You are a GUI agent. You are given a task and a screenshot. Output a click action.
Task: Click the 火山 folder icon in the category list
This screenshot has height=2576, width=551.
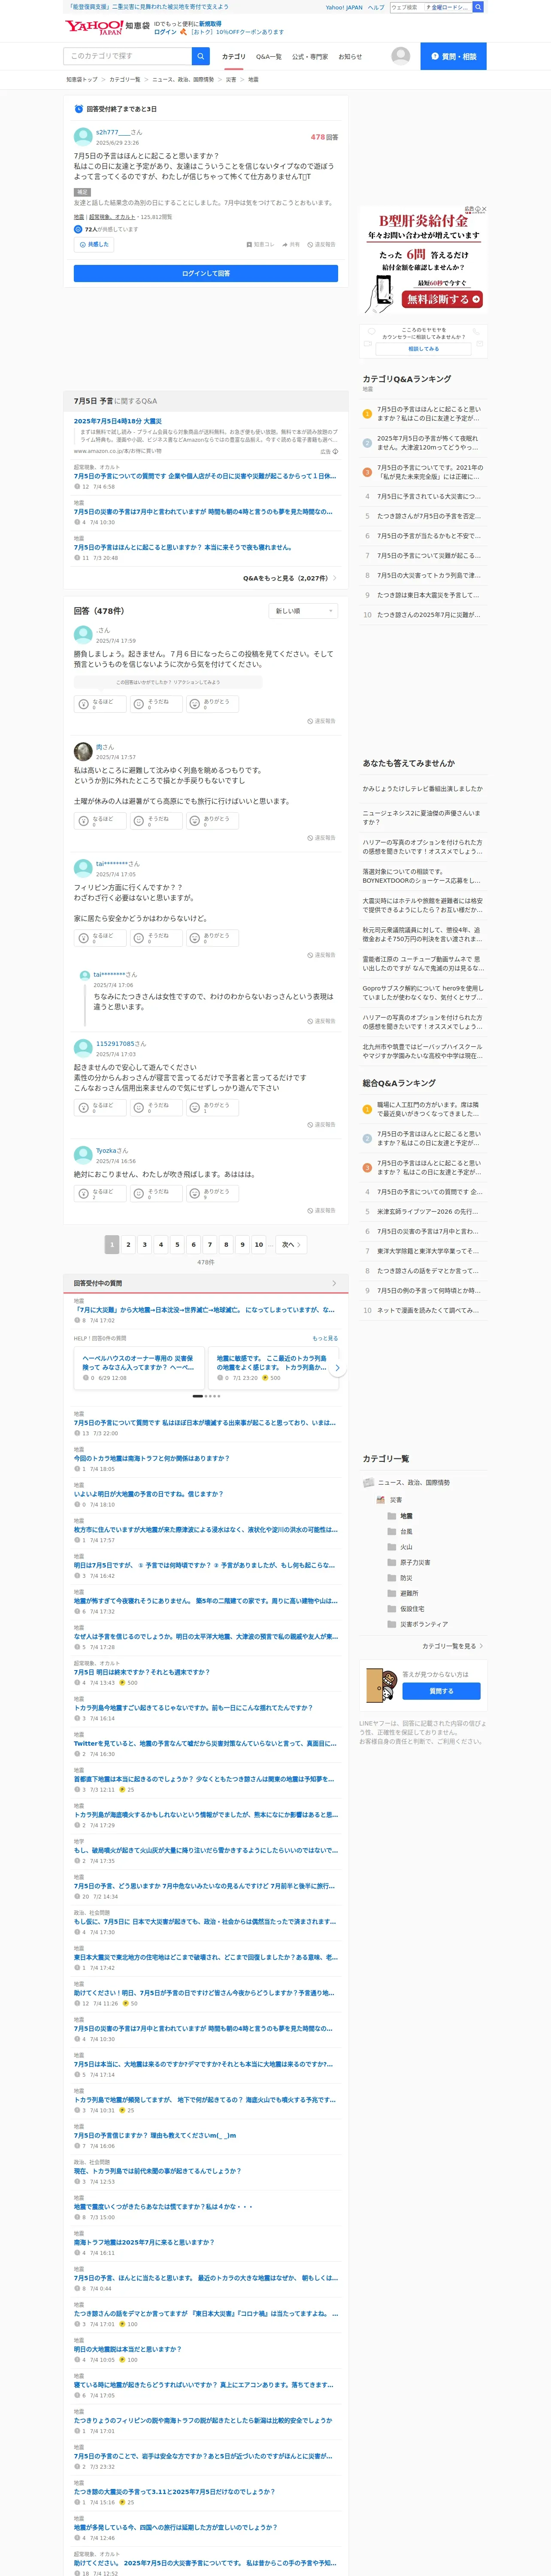tap(392, 1547)
